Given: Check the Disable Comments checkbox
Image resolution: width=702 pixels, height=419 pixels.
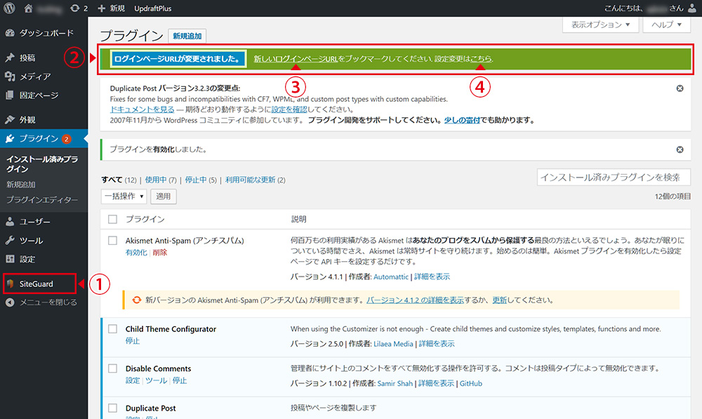Looking at the screenshot, I should (x=113, y=368).
